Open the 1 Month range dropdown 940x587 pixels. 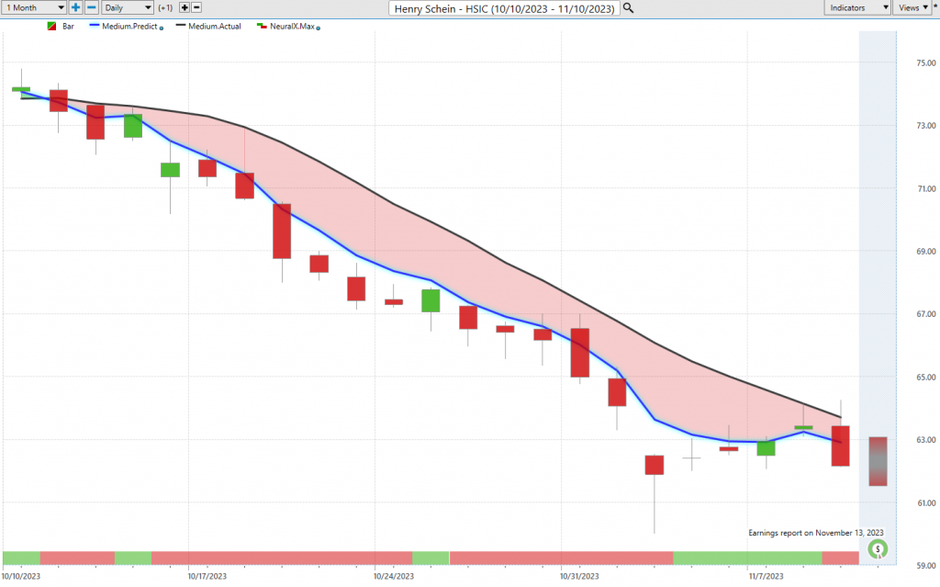point(34,7)
